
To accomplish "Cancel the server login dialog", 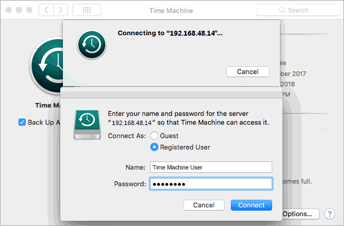I will pos(204,205).
